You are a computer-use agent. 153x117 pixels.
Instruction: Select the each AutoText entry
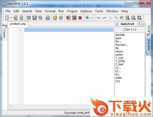coord(118,38)
